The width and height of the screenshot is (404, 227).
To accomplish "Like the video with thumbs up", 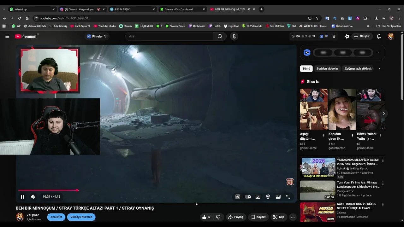I will (x=206, y=217).
